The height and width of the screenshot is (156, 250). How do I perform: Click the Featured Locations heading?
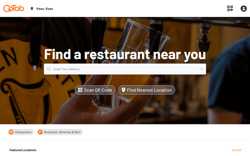point(23,150)
